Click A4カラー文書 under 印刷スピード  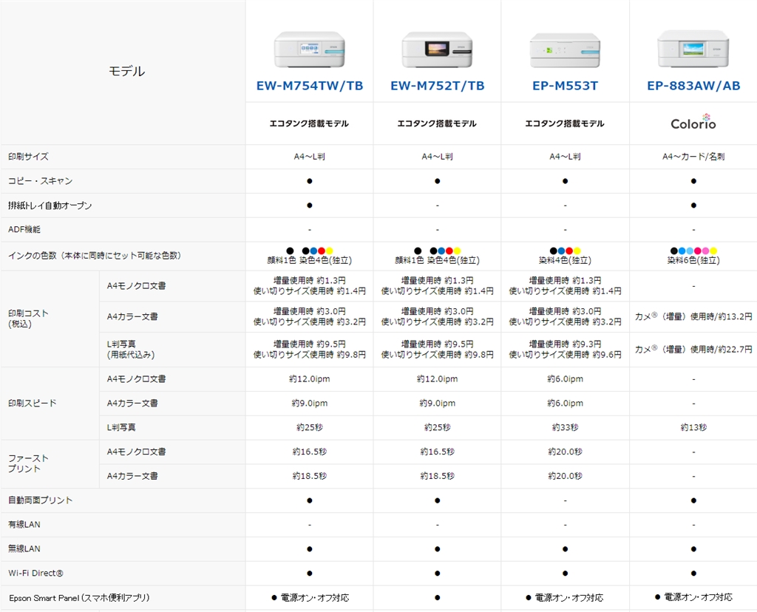132,403
